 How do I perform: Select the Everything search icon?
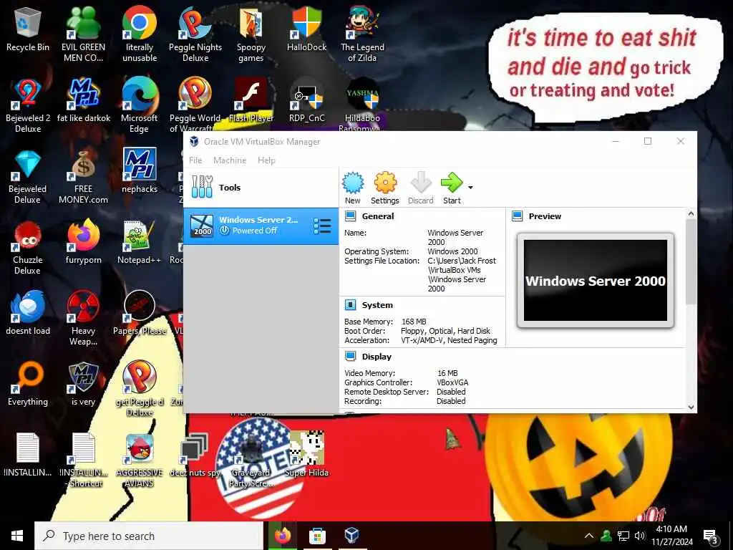[28, 385]
